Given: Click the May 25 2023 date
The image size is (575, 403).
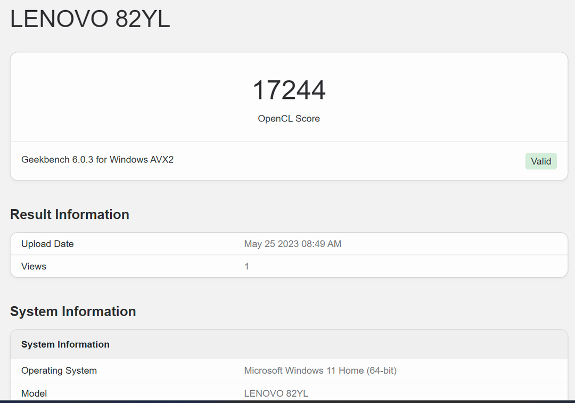Looking at the screenshot, I should pos(268,244).
